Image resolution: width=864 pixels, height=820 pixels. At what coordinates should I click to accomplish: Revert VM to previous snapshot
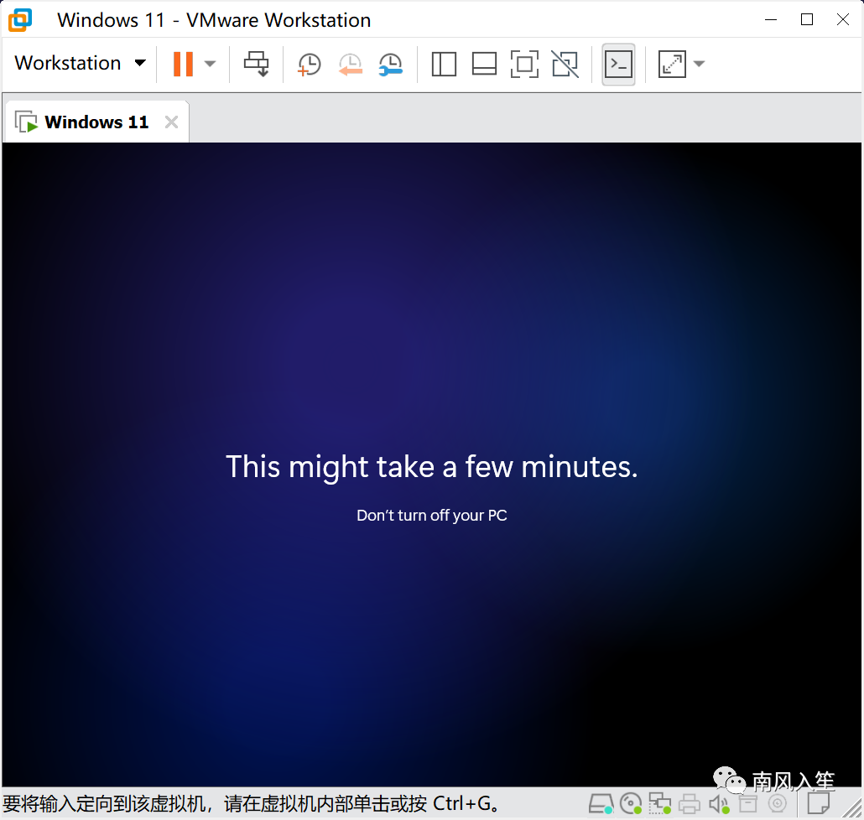click(x=350, y=64)
